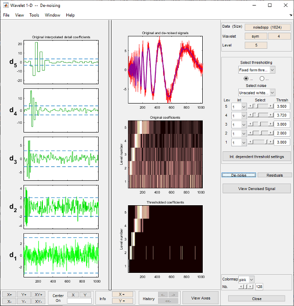Image resolution: width=294 pixels, height=306 pixels.
Task: Expand the Select noise dropdown
Action: pyautogui.click(x=256, y=92)
